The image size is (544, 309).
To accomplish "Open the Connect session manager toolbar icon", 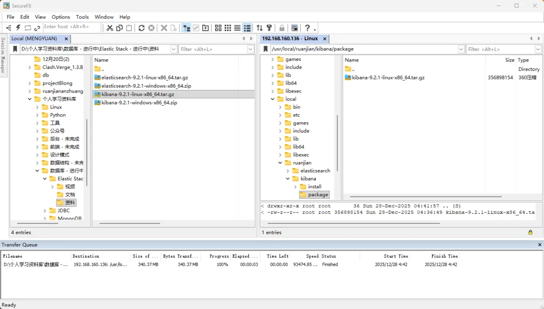I will [9, 28].
